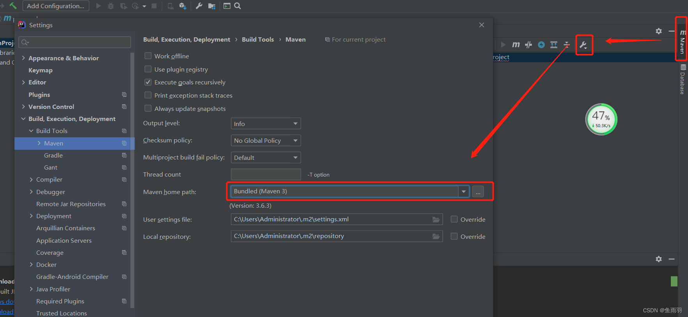Check Override for User settings file
688x317 pixels.
[x=454, y=219]
